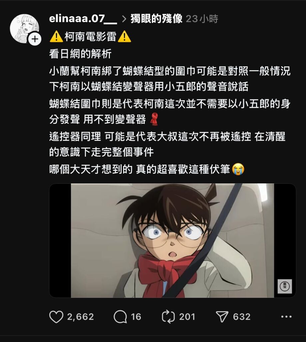Viewport: 306px width, 342px height.
Task: Click the red scarf emoji in the text
Action: pos(154,119)
